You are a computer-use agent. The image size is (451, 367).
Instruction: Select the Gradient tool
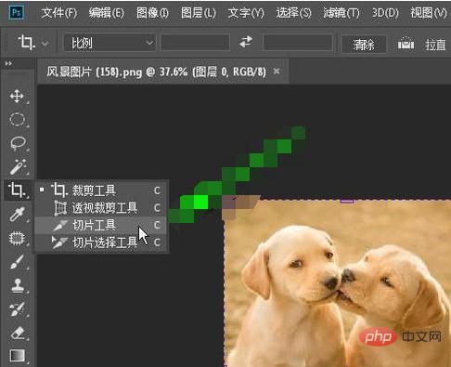pyautogui.click(x=18, y=356)
